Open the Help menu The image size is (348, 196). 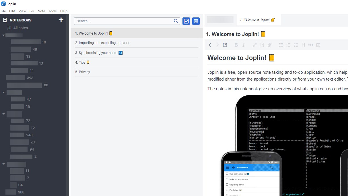(64, 11)
